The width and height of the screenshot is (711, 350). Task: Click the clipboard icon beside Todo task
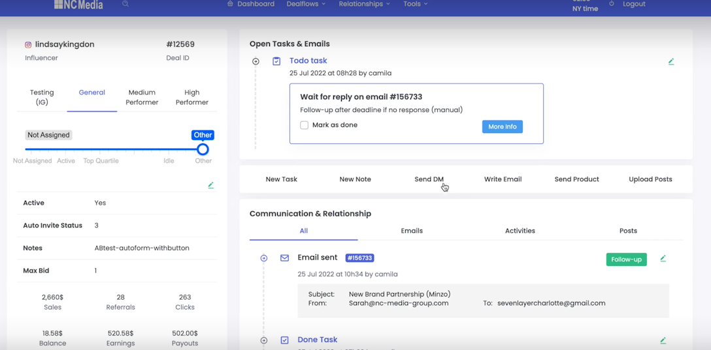pyautogui.click(x=276, y=61)
